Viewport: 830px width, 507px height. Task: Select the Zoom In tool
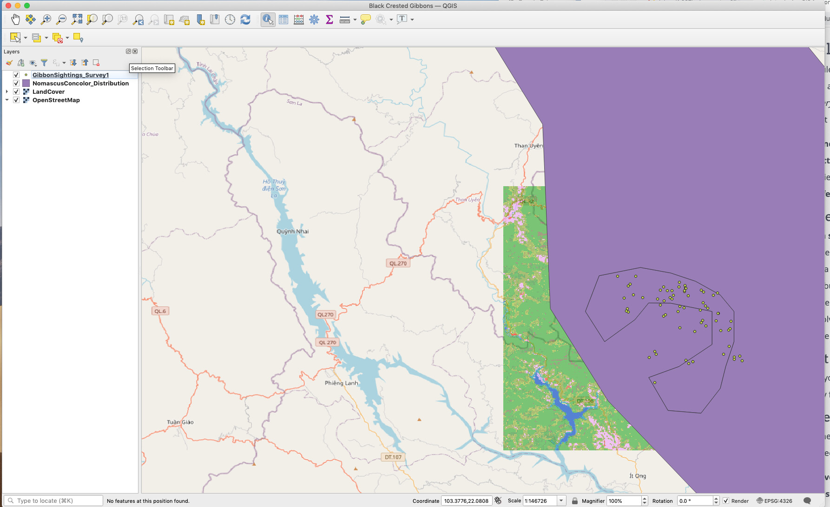46,19
